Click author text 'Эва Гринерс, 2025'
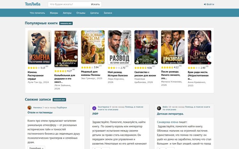The height and width of the screenshot is (149, 239). coord(92,78)
